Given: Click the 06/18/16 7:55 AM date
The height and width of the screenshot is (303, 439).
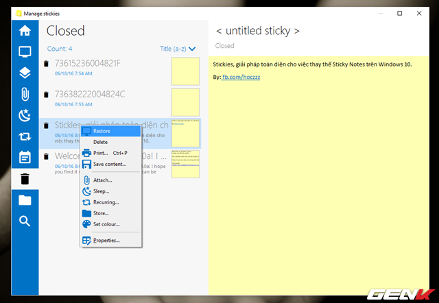Looking at the screenshot, I should (x=73, y=104).
